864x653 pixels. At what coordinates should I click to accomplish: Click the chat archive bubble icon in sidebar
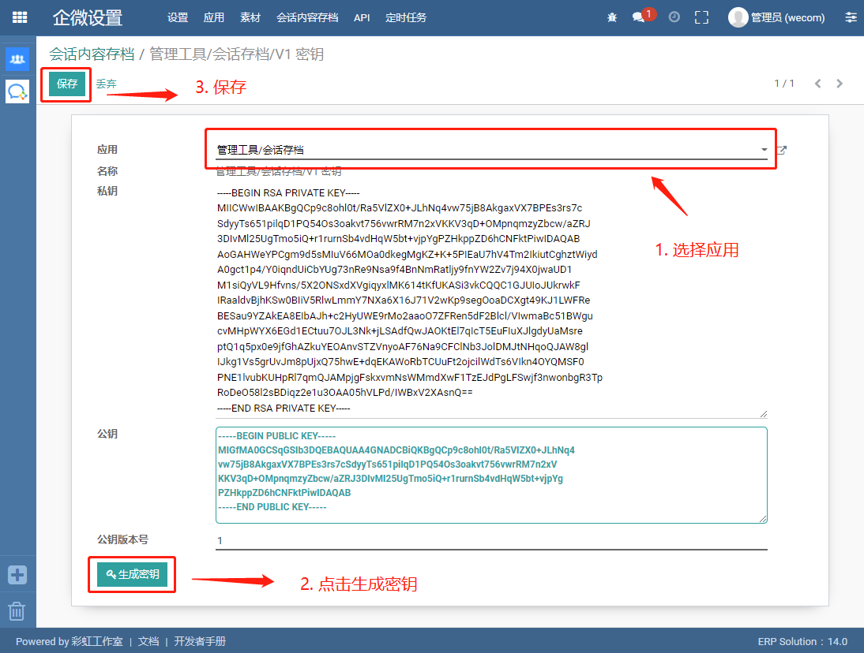click(17, 91)
